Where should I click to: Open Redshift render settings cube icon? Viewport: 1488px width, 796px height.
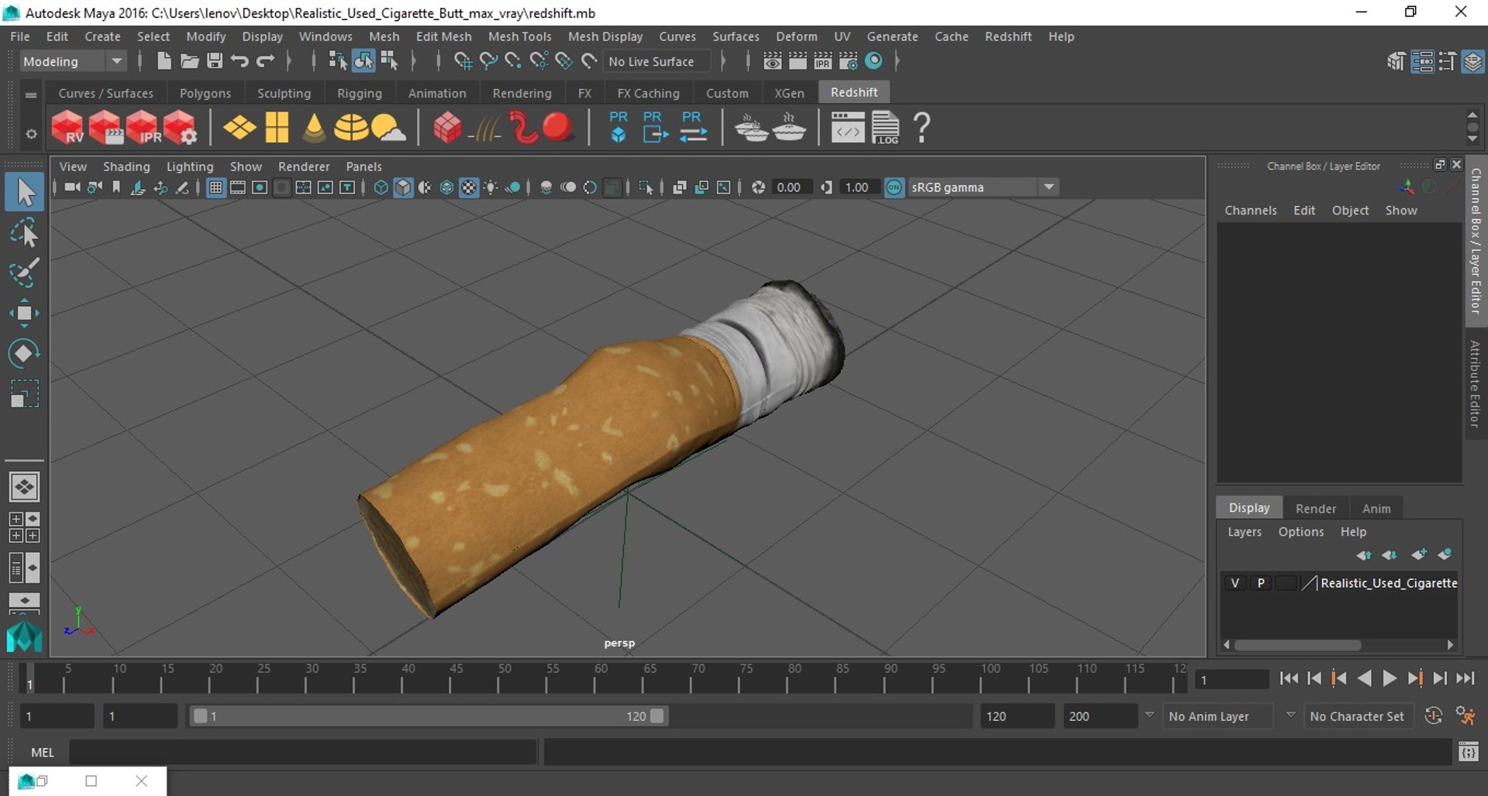point(181,127)
